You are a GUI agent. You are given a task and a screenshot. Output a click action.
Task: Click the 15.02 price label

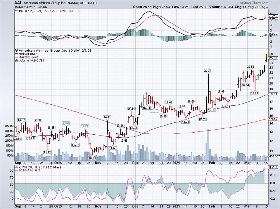[202, 119]
